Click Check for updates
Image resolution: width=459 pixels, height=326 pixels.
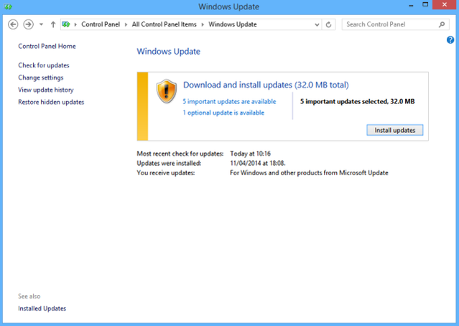pyautogui.click(x=44, y=65)
